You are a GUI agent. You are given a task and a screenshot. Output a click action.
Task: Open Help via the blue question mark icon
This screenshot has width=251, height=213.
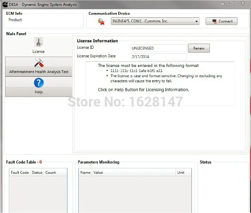point(39,83)
